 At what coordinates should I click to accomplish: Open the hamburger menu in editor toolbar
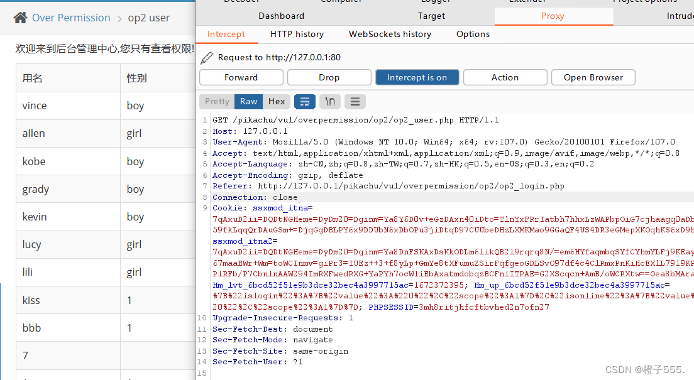click(355, 102)
